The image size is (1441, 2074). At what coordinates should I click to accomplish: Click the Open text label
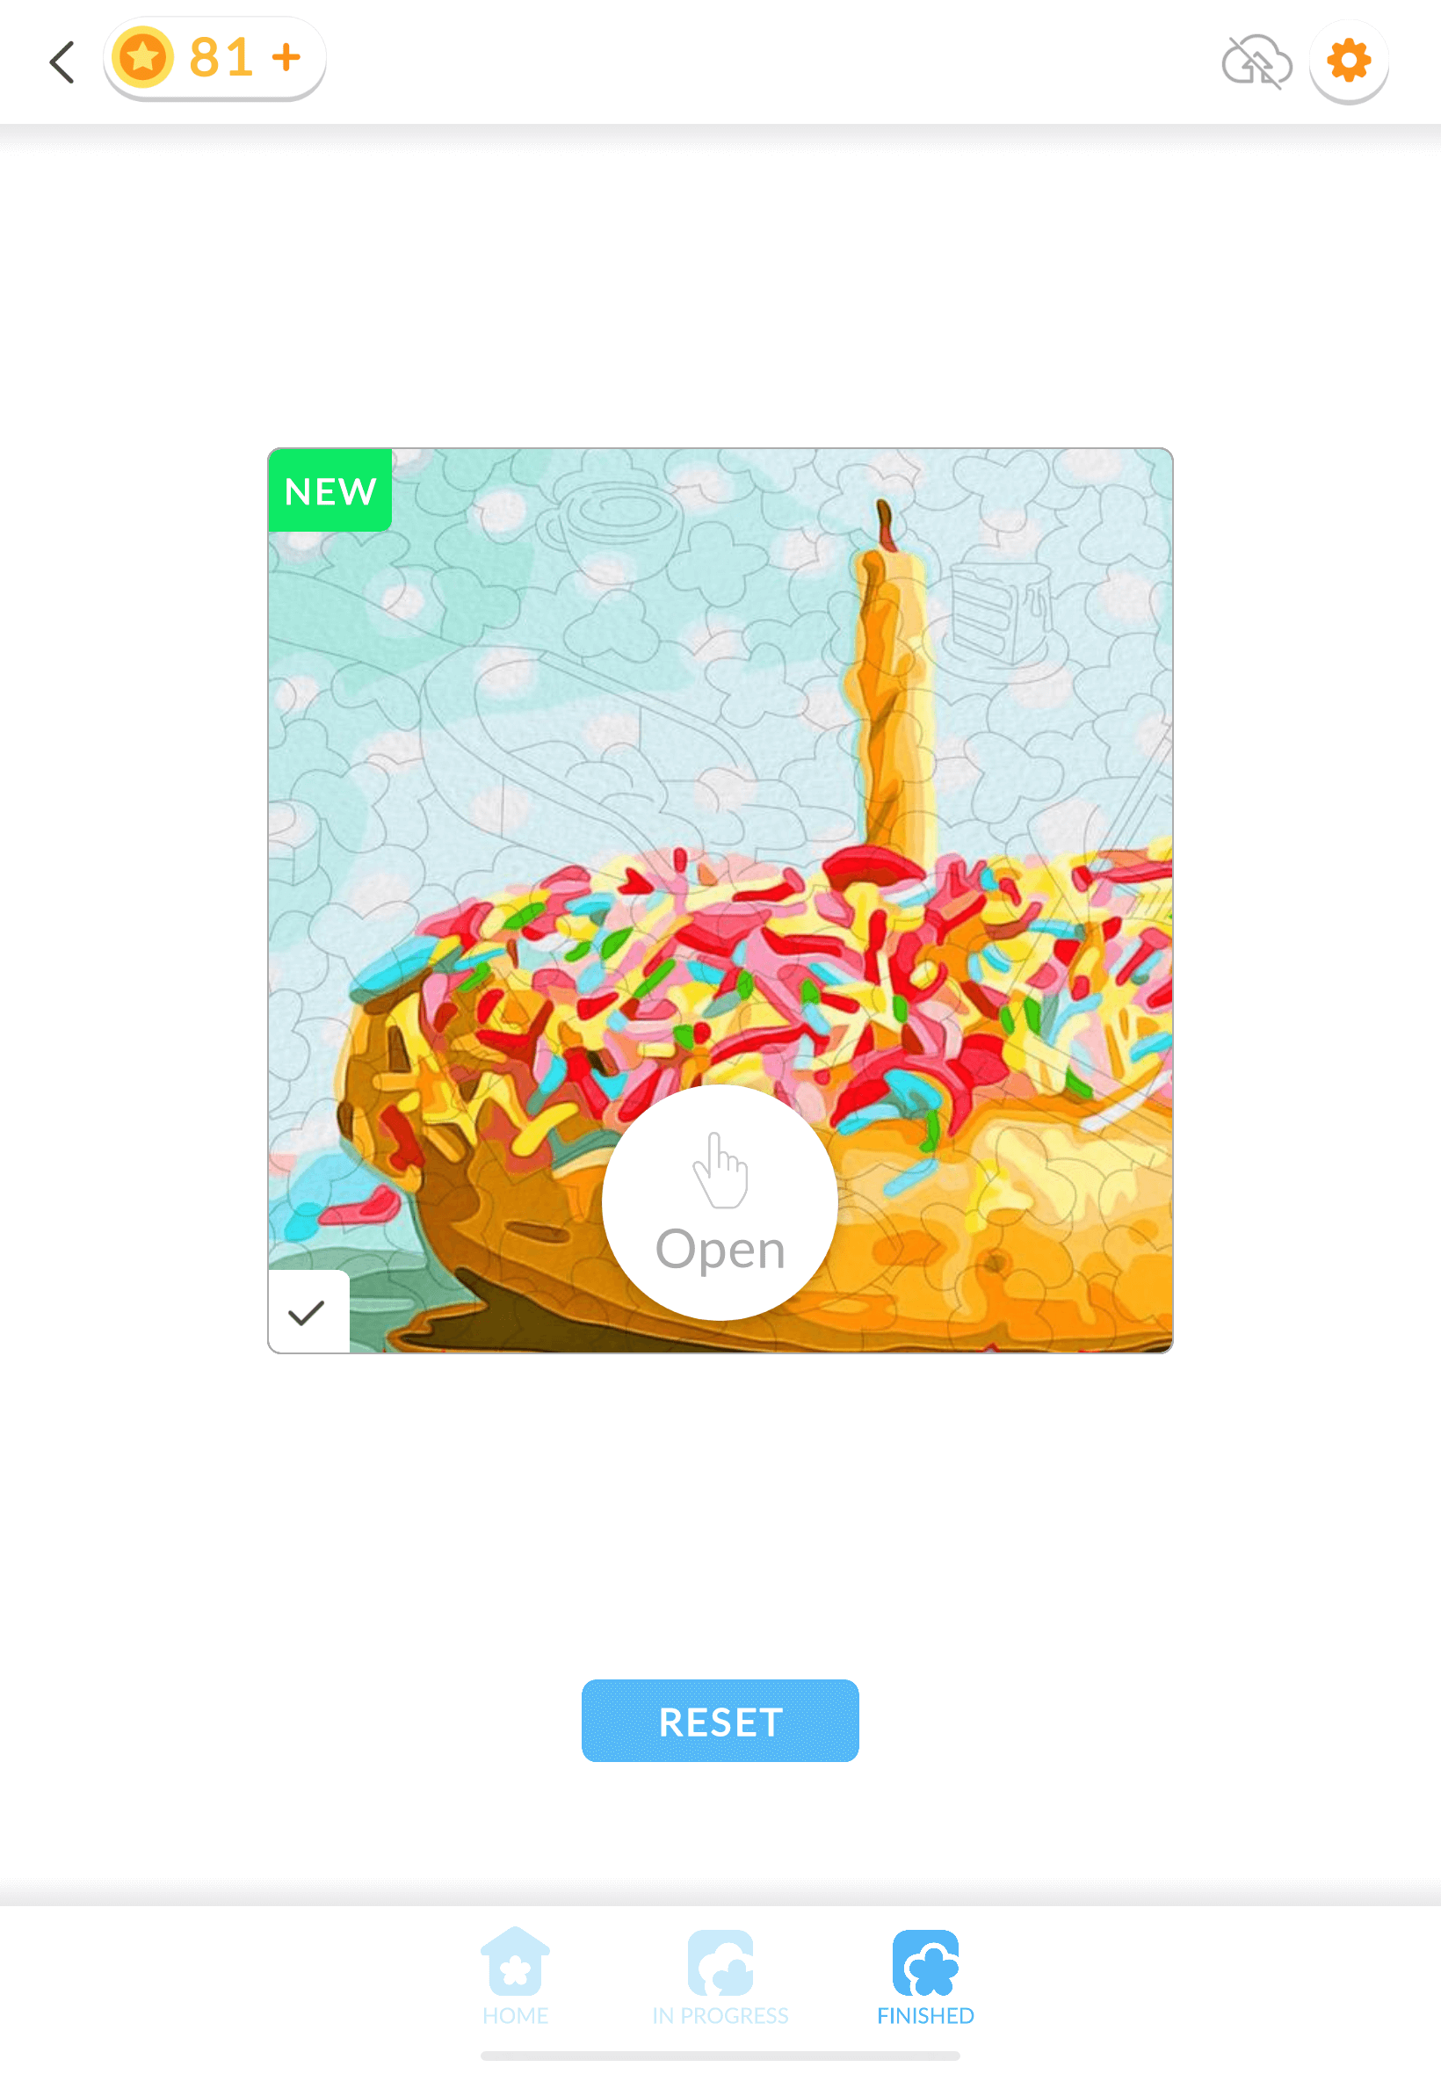point(720,1251)
